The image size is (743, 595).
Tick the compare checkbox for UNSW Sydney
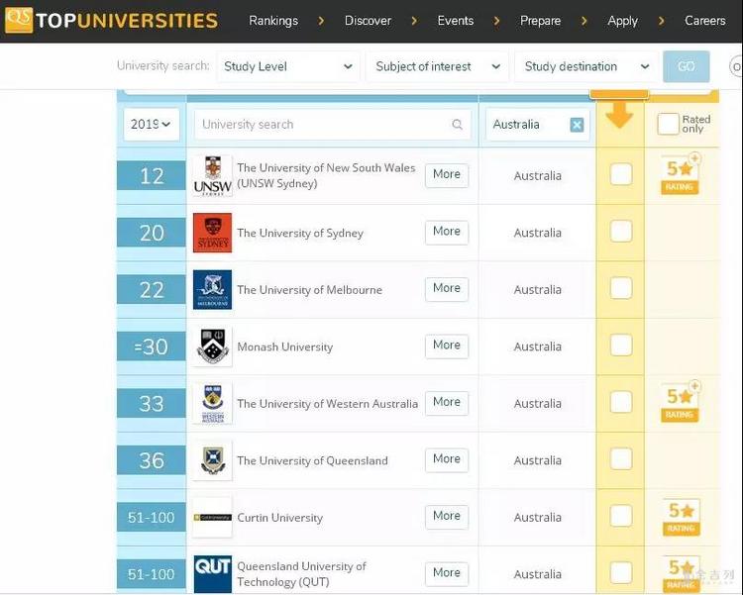tap(620, 175)
